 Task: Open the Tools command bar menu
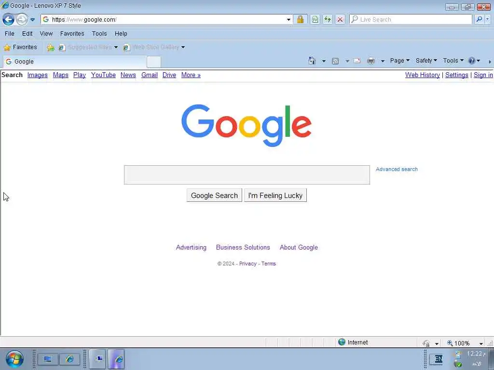(453, 61)
